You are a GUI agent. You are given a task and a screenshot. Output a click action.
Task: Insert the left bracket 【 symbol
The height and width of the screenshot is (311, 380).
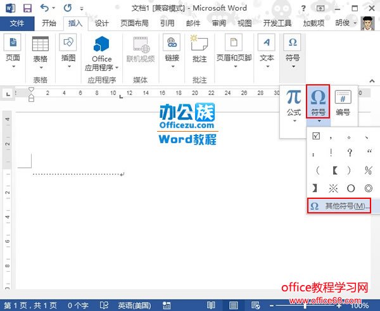[x=336, y=170]
